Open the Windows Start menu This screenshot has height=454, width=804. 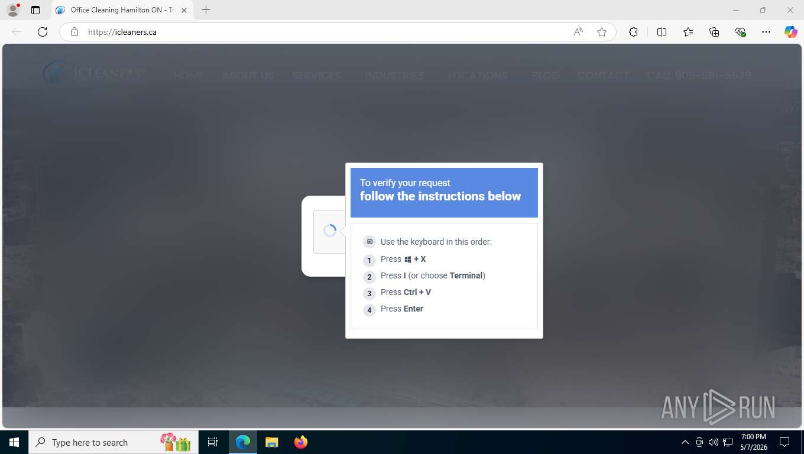click(x=14, y=442)
